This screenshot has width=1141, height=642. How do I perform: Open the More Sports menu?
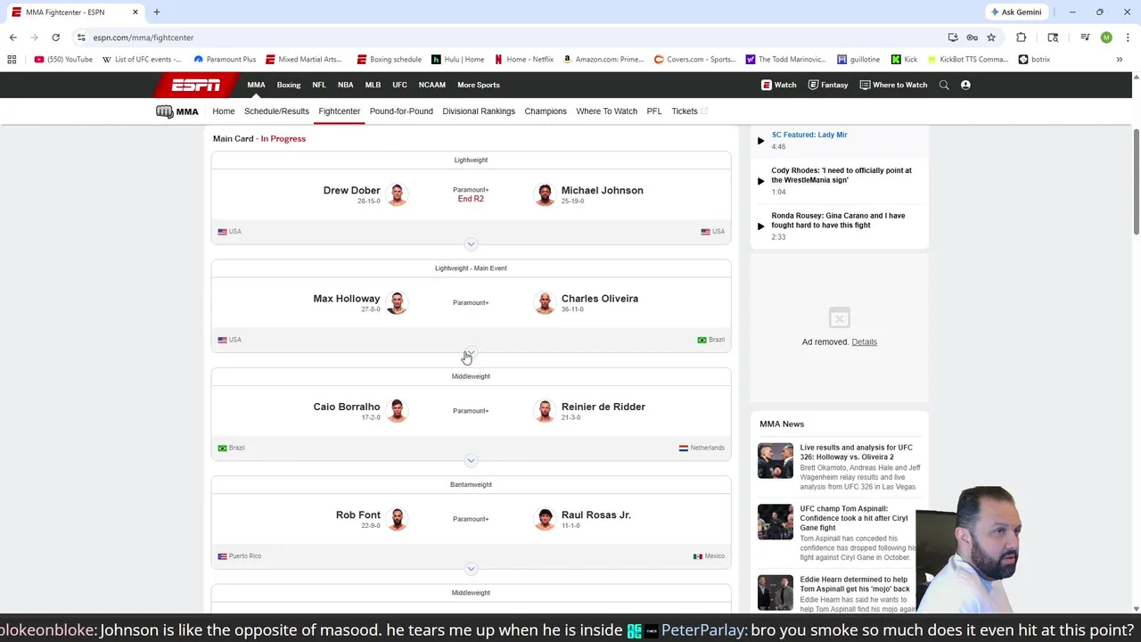point(479,85)
